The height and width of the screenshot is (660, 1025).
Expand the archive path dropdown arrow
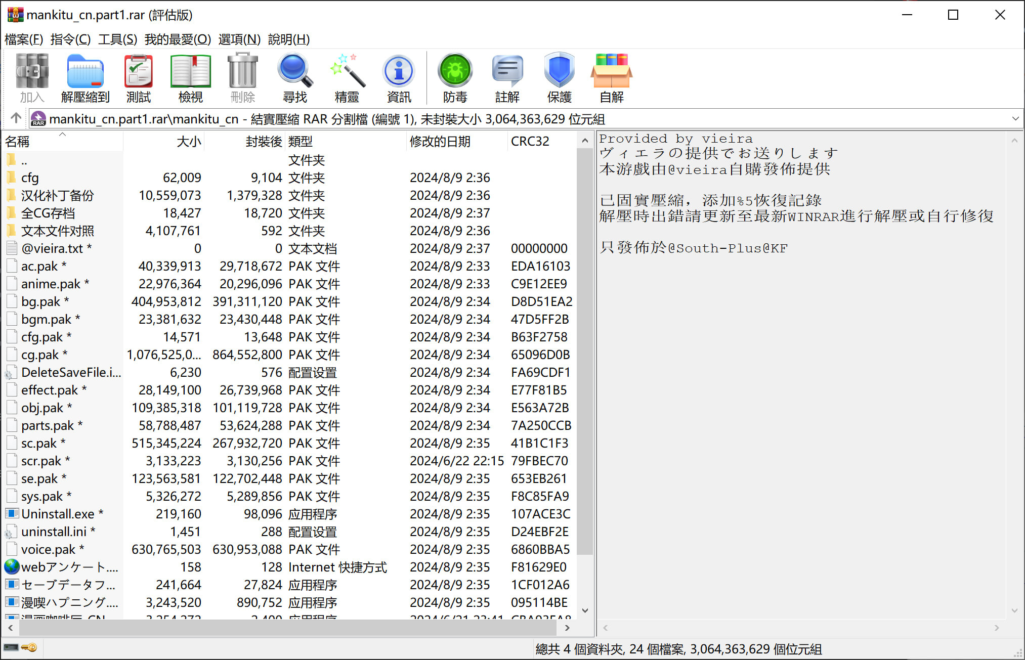coord(1015,119)
